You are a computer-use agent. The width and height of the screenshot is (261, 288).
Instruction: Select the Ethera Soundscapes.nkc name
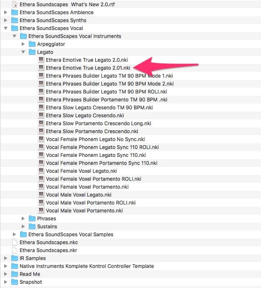(49, 243)
